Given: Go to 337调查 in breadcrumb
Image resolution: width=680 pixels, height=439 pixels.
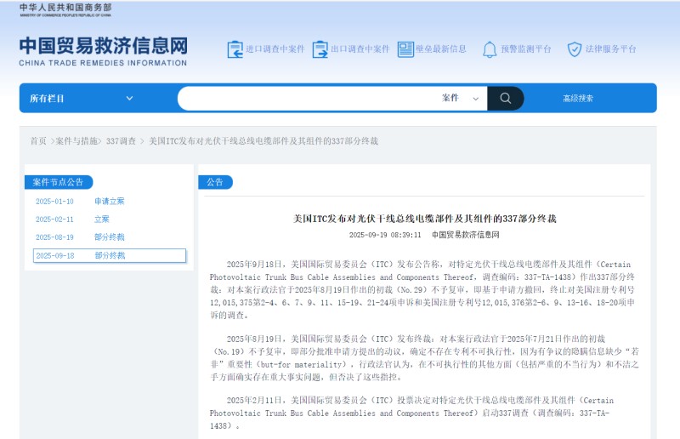Looking at the screenshot, I should pyautogui.click(x=121, y=140).
